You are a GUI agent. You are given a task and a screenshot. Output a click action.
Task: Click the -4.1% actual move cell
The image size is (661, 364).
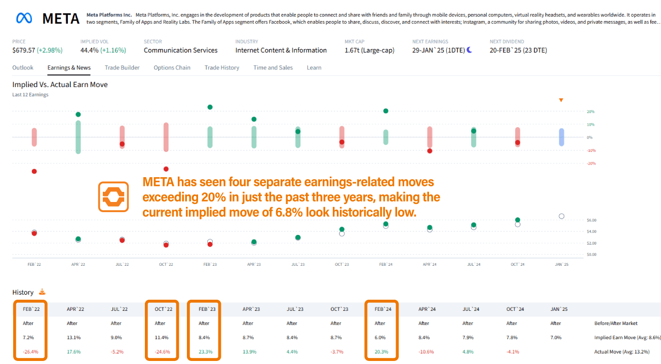(x=513, y=351)
